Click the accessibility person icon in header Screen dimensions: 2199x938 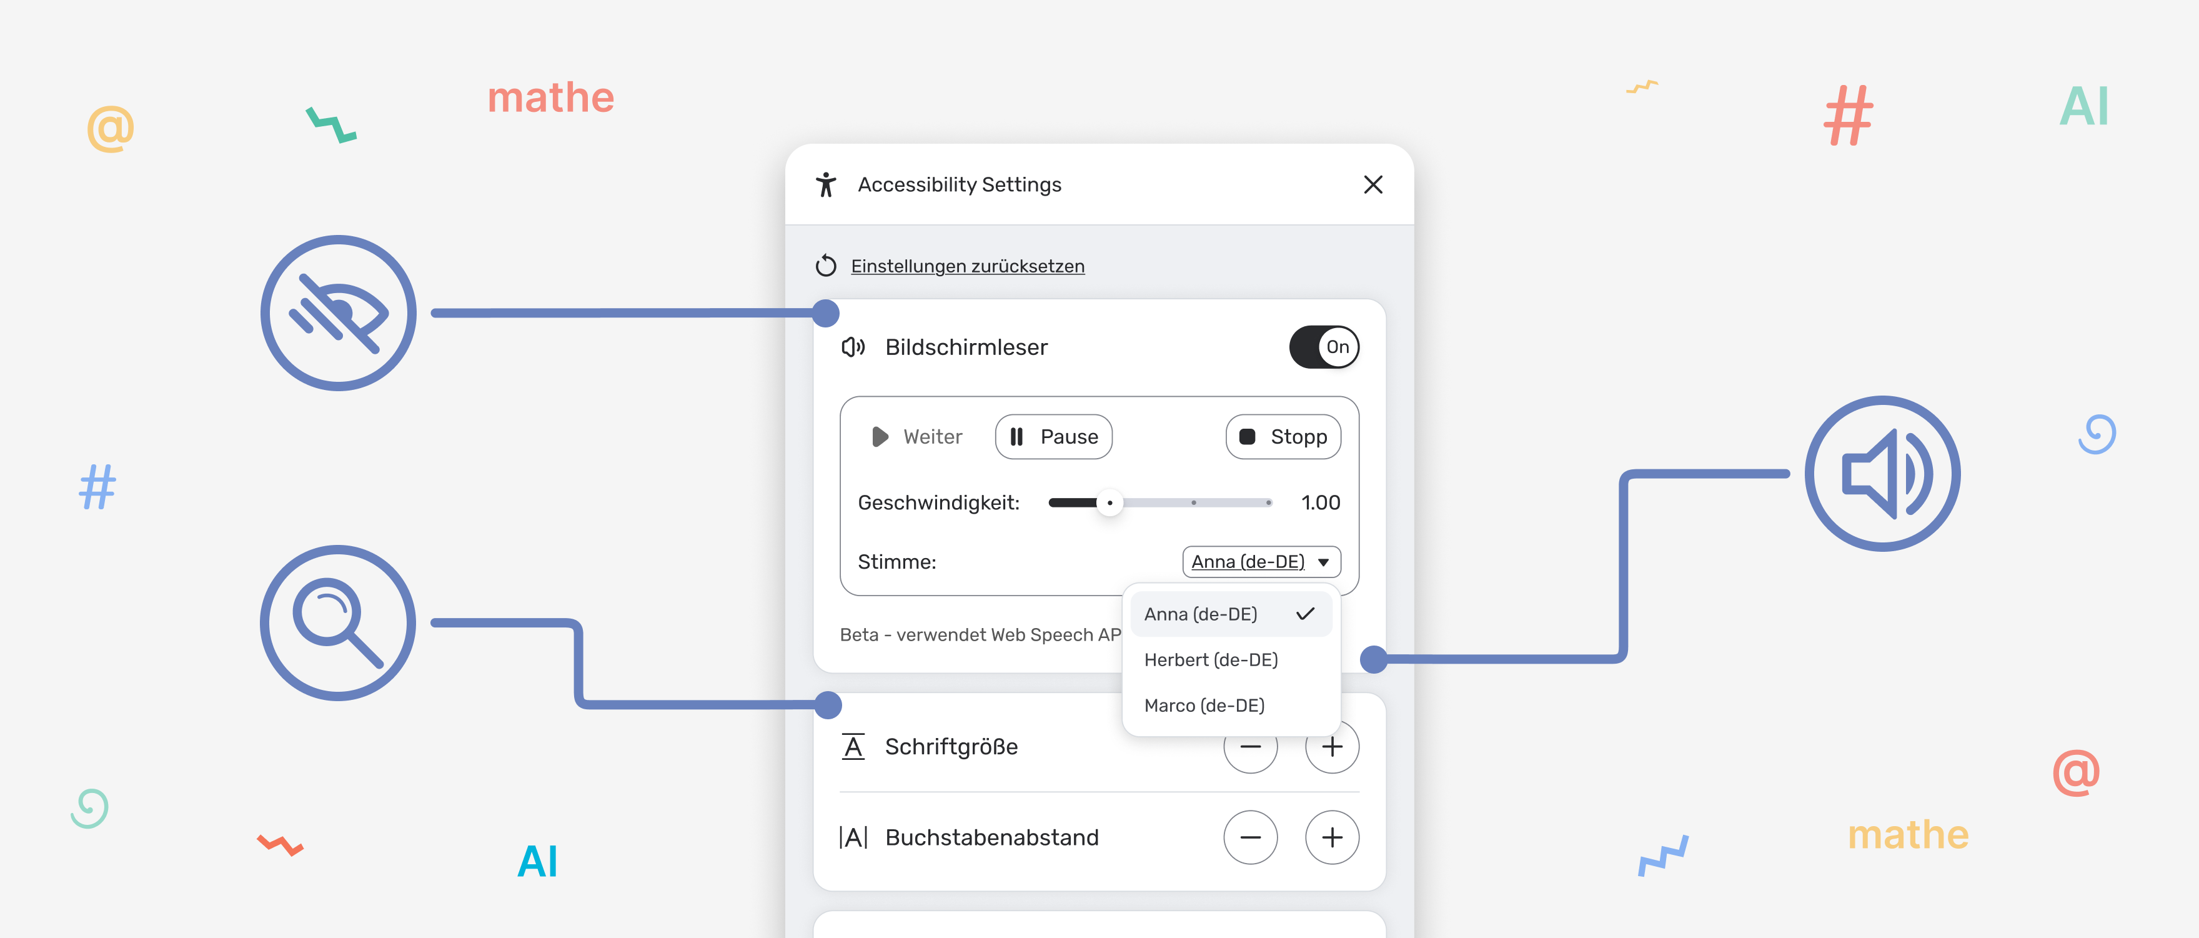(825, 184)
